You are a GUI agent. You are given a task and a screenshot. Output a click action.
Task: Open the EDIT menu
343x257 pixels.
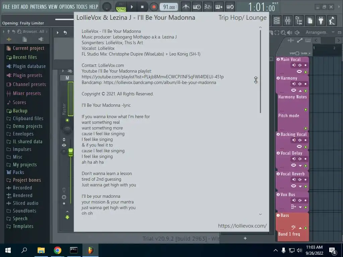(15, 7)
